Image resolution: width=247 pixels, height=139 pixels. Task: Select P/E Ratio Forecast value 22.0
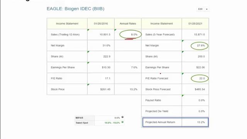click(x=202, y=78)
